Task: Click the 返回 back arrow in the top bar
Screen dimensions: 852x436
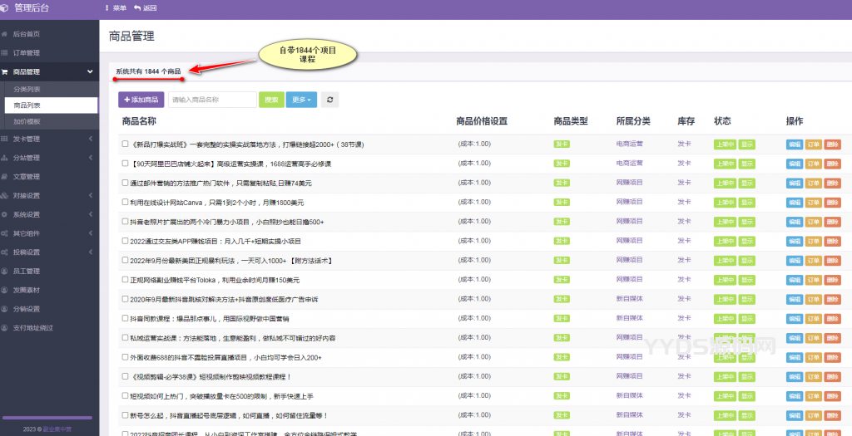Action: coord(145,8)
